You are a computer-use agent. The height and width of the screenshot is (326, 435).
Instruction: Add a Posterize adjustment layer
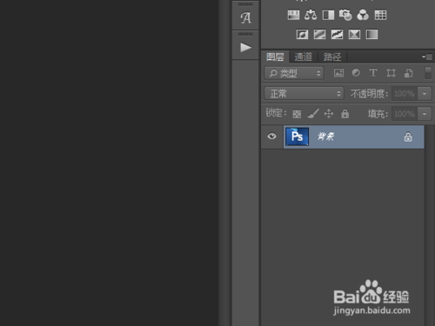[319, 35]
